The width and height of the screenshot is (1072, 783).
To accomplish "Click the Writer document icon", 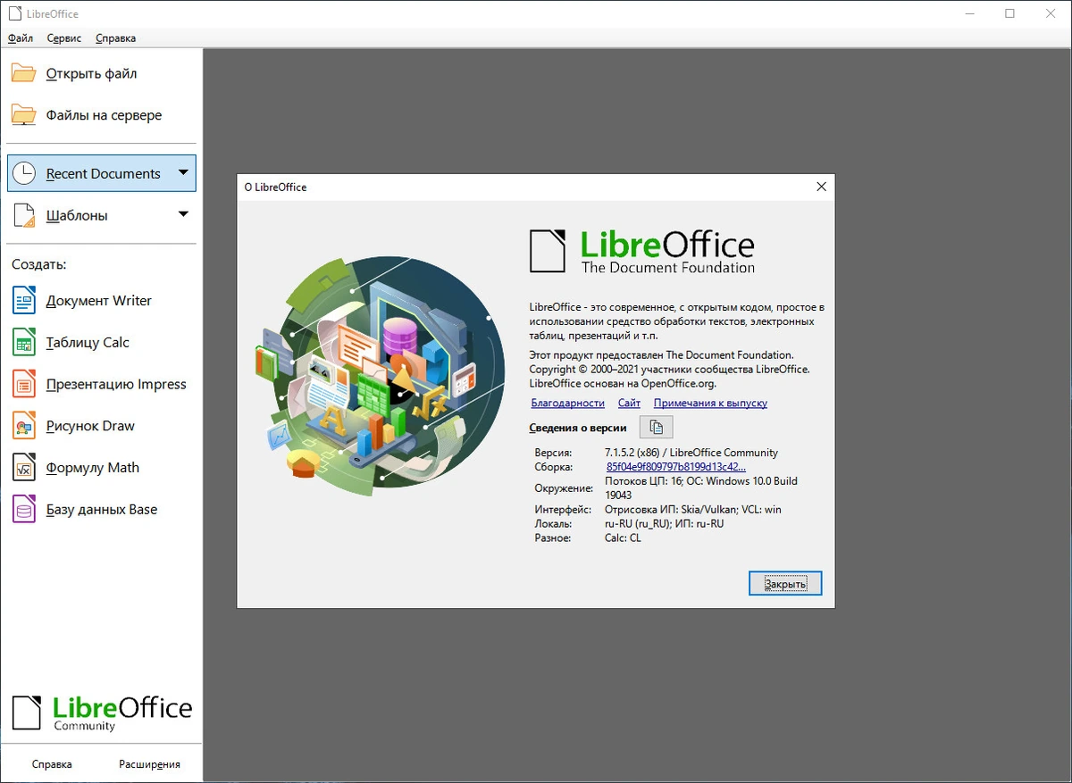I will click(x=24, y=301).
